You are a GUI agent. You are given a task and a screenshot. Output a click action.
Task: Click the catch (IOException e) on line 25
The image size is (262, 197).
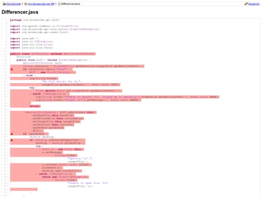click(x=49, y=94)
